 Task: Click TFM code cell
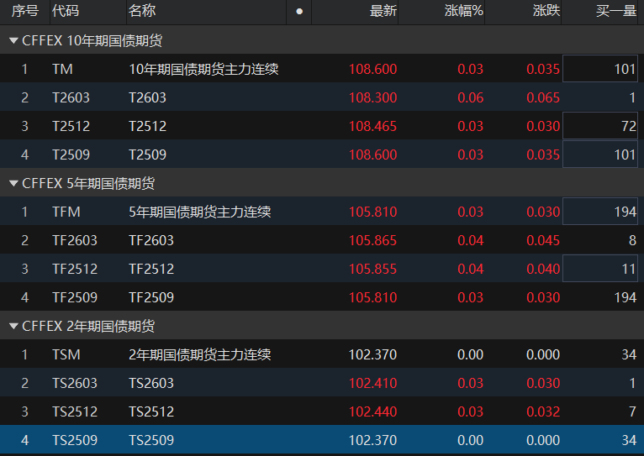tap(66, 212)
